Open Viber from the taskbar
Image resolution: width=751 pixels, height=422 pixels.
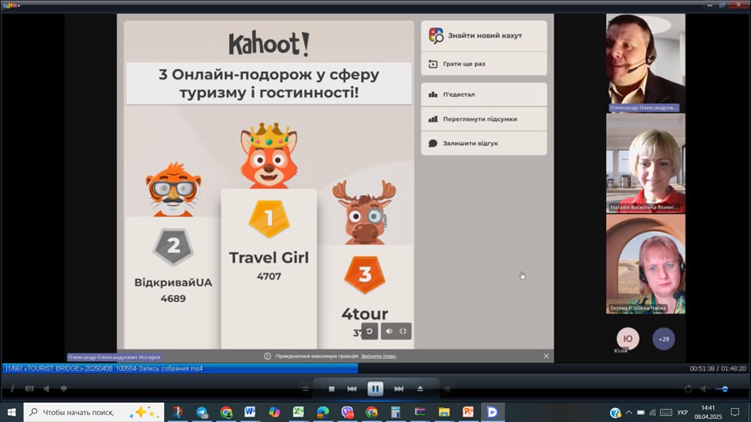[347, 412]
